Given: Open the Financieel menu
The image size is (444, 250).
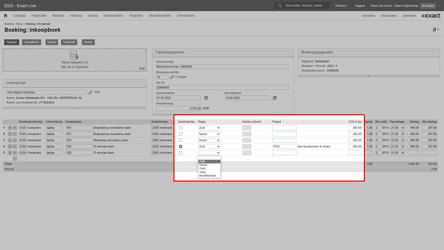Looking at the screenshot, I should tap(39, 16).
